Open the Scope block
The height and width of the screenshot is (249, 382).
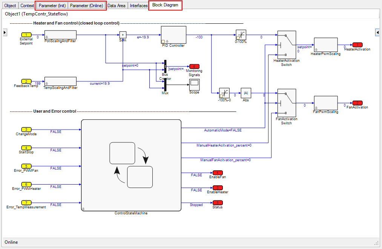(x=194, y=85)
